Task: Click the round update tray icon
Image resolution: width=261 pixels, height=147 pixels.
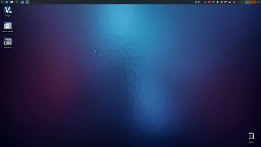Action: tap(234, 2)
